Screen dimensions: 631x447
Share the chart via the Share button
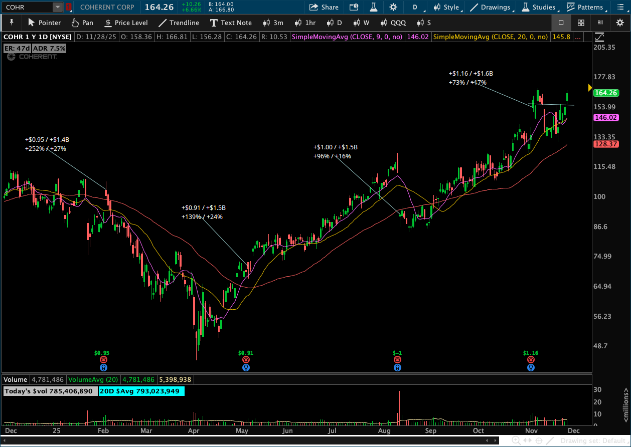324,7
